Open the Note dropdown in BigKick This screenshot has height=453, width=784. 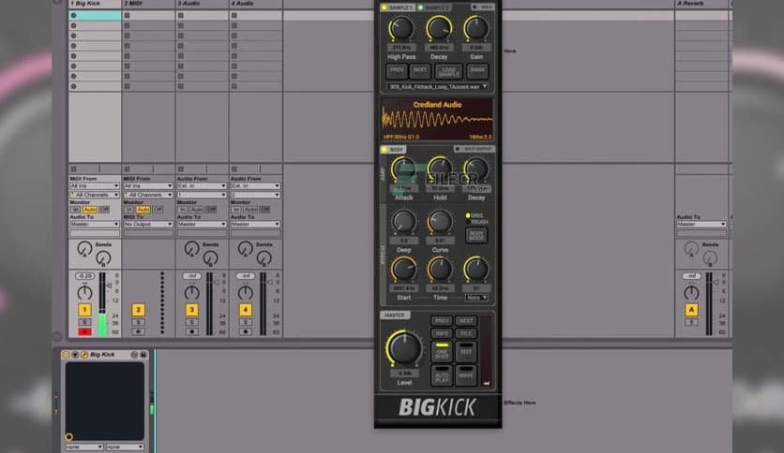(476, 298)
